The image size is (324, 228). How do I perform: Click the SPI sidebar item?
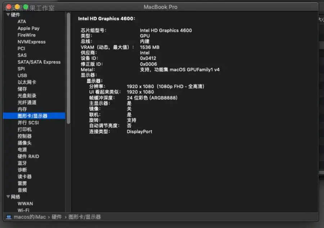(x=21, y=69)
